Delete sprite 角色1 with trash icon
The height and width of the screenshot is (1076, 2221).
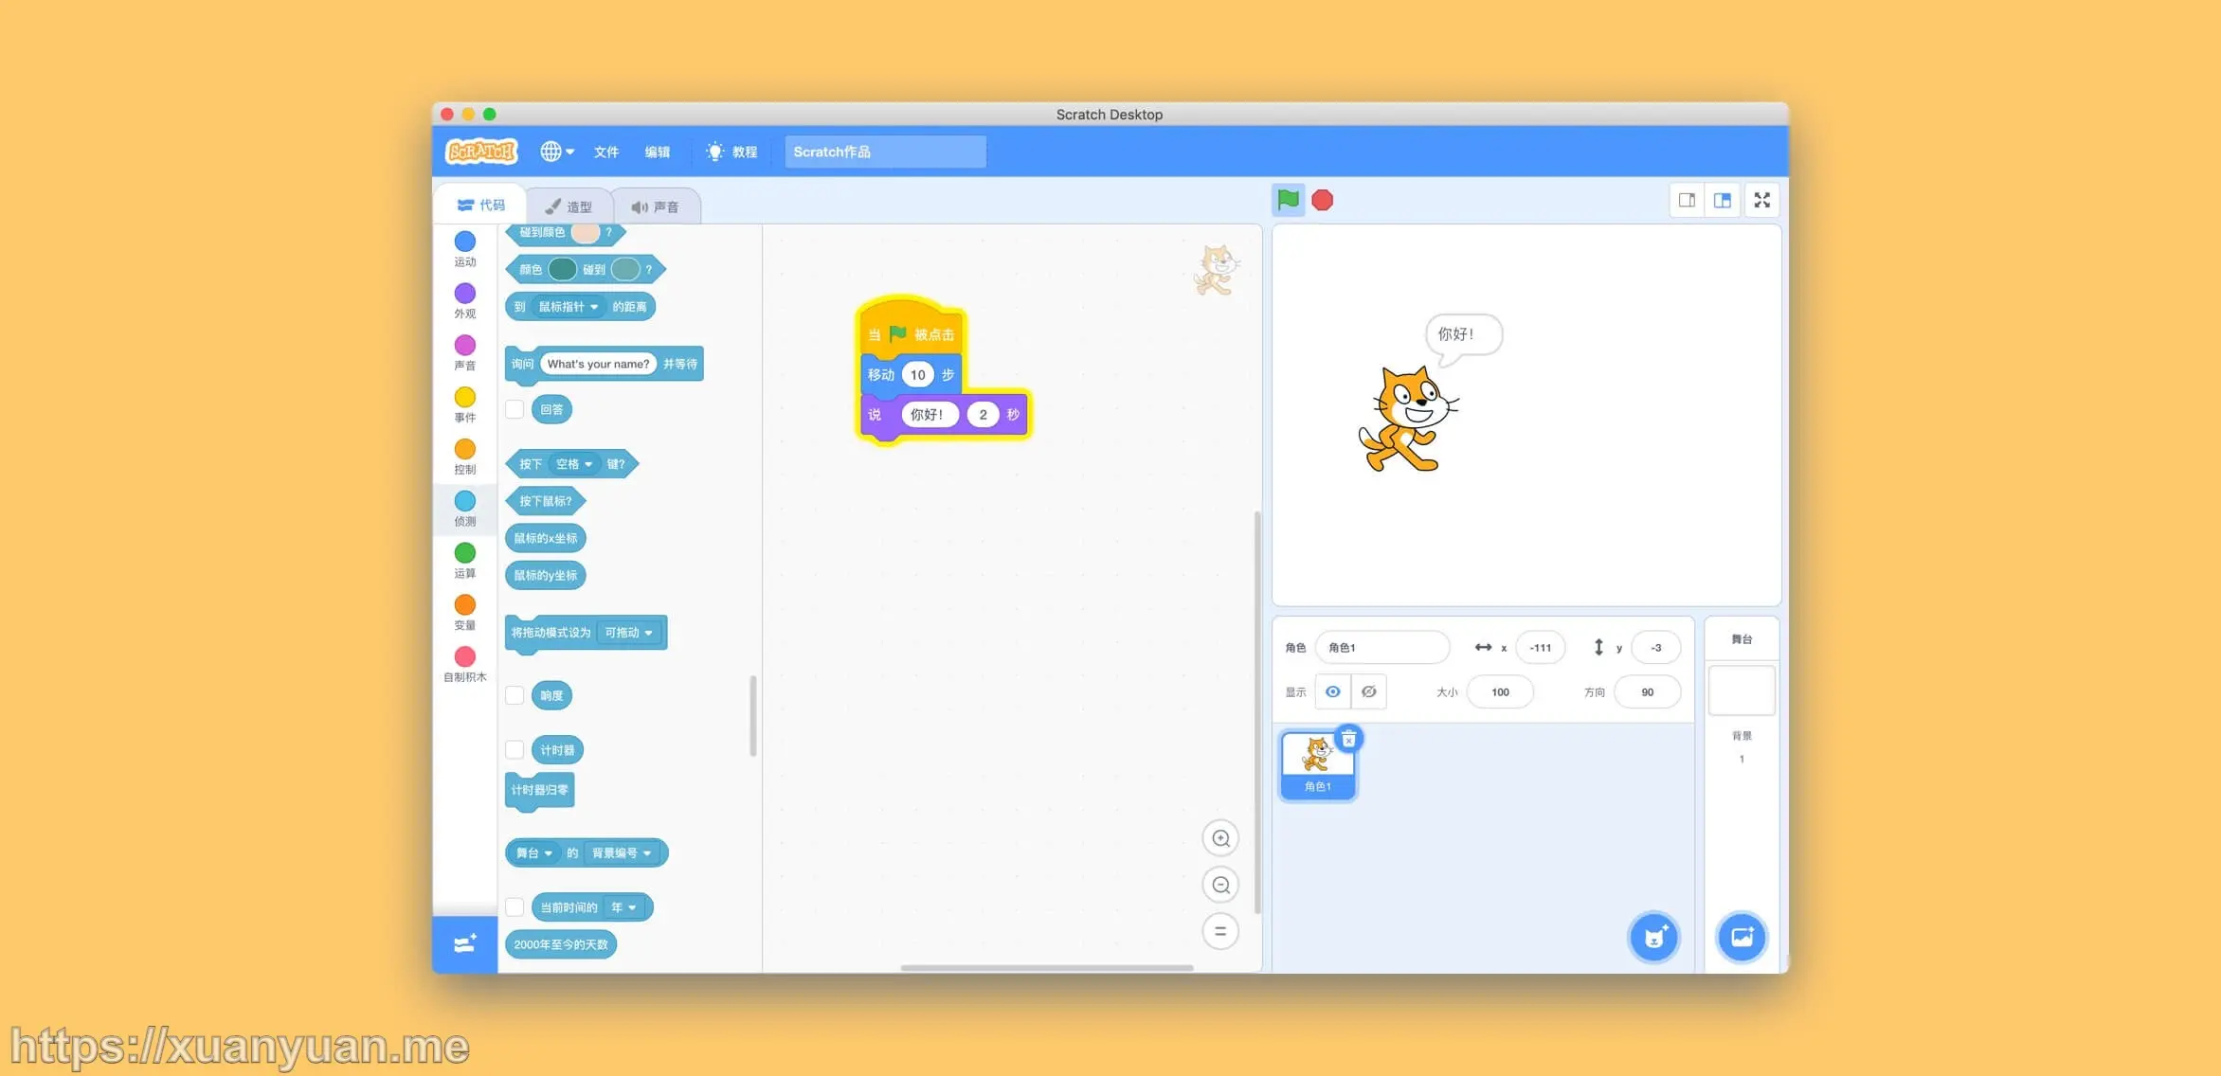click(1348, 739)
